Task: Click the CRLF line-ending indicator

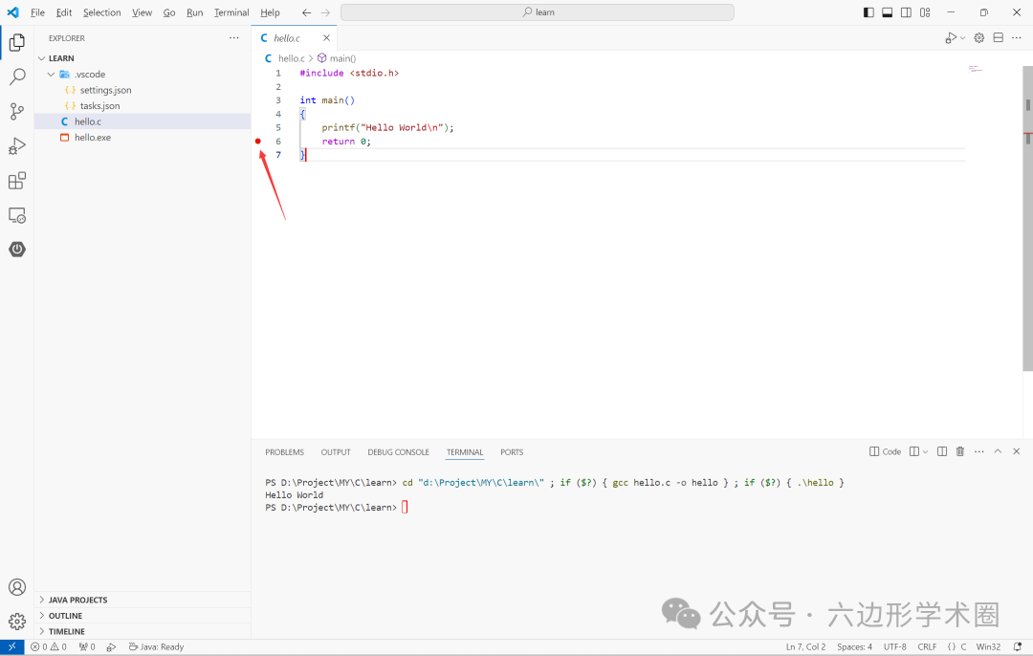Action: [927, 646]
